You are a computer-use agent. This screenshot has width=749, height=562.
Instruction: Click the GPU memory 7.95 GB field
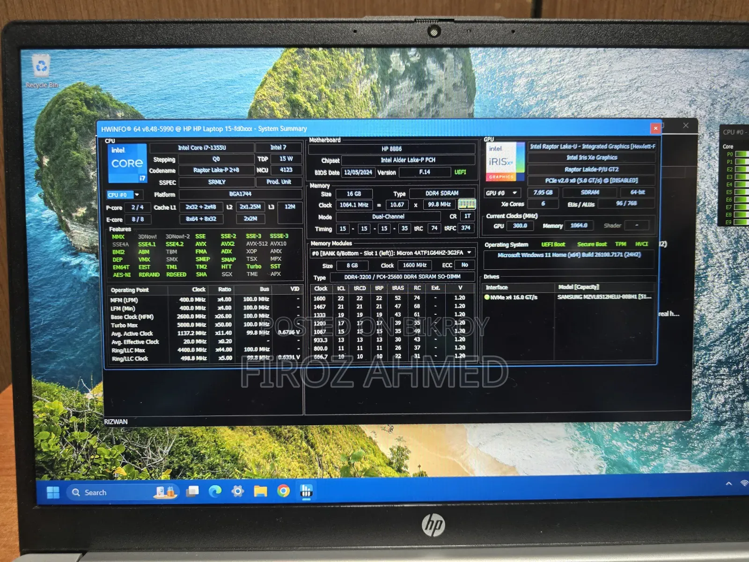pos(543,192)
